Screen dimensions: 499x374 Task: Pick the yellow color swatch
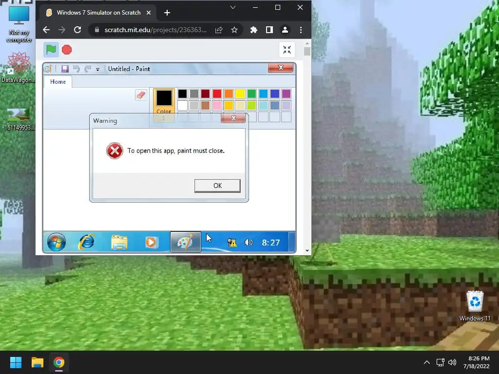[240, 93]
